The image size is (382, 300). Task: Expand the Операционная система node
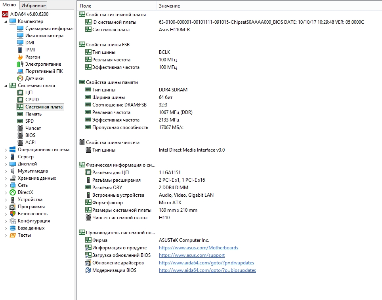tap(6, 150)
